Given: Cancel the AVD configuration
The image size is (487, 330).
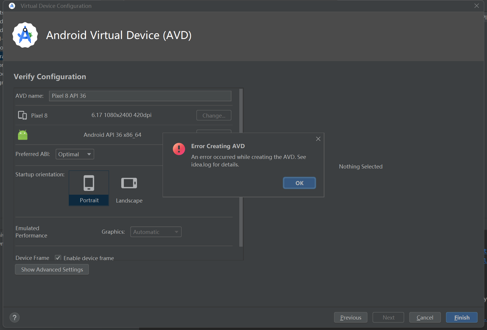Looking at the screenshot, I should coord(425,317).
